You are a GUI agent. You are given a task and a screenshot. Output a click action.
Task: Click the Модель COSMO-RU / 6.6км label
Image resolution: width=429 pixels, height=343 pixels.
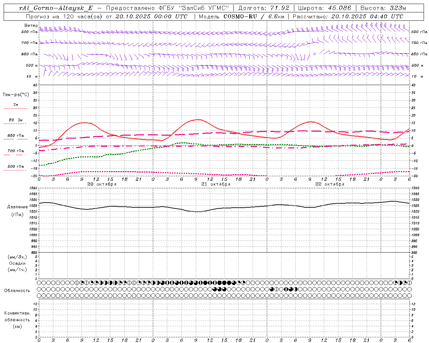241,16
